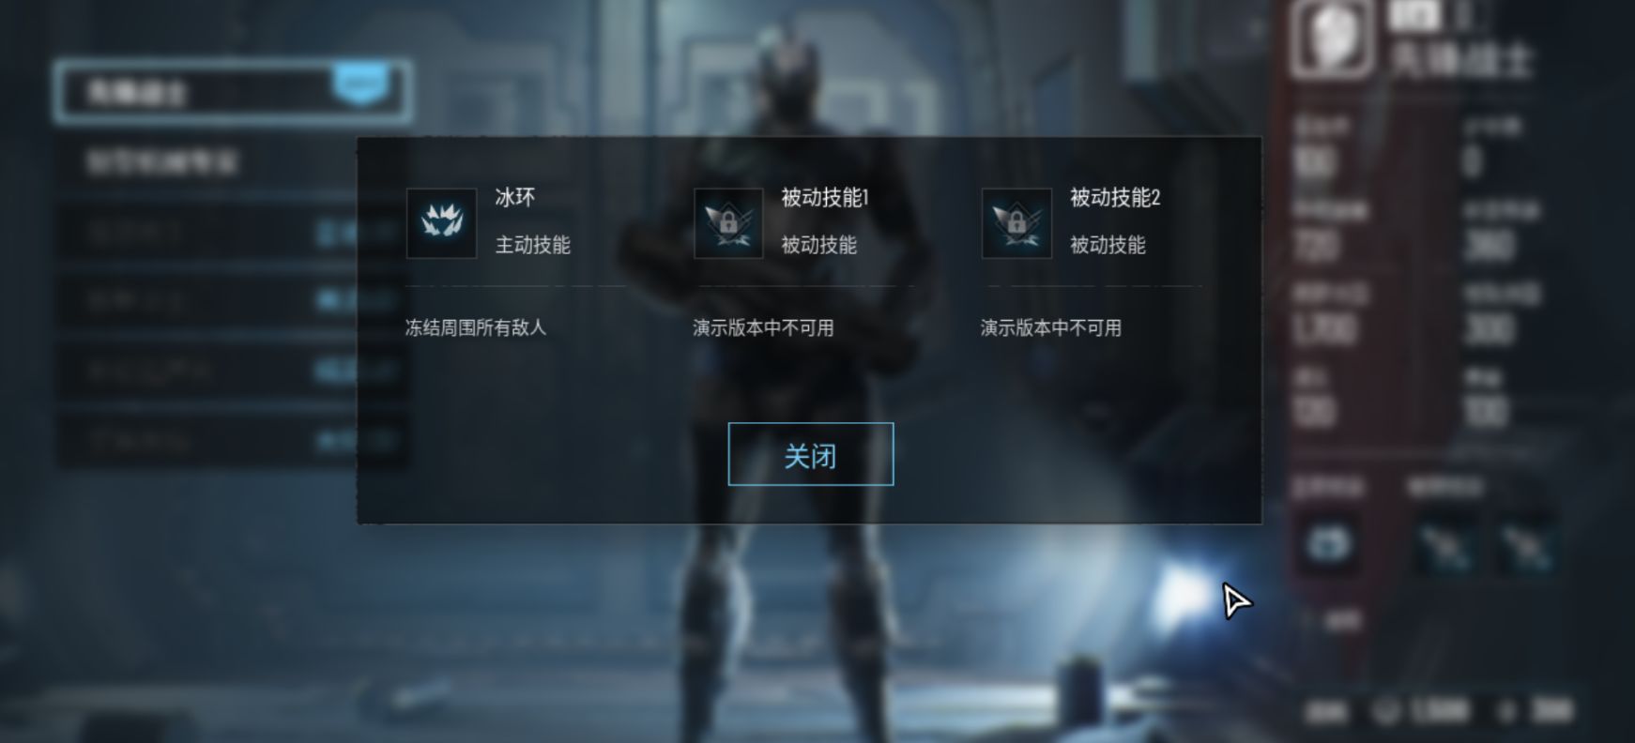The height and width of the screenshot is (743, 1635).
Task: Select the last dimmed row in the class list
Action: pos(232,440)
